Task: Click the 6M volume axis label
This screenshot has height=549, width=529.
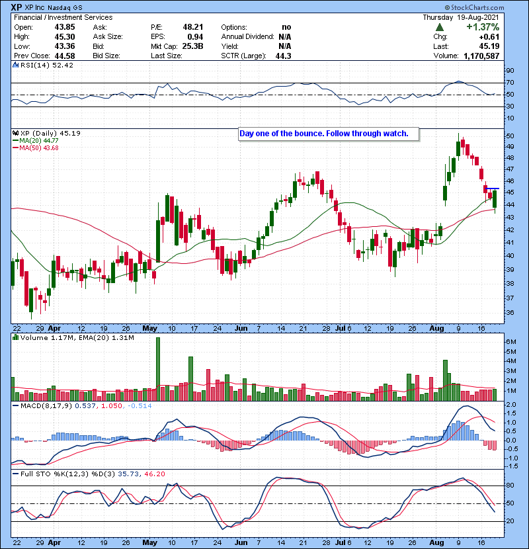Action: click(x=511, y=342)
